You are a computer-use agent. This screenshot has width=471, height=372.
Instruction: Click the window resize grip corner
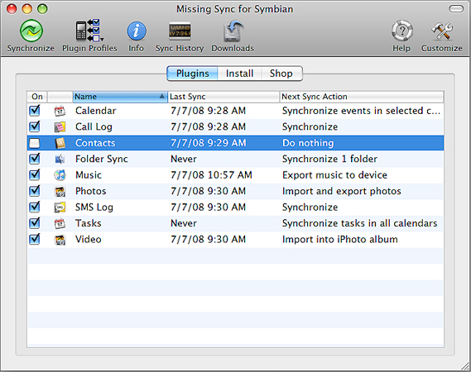click(465, 365)
